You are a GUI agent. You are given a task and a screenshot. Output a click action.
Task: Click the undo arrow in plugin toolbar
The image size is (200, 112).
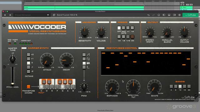(148, 15)
